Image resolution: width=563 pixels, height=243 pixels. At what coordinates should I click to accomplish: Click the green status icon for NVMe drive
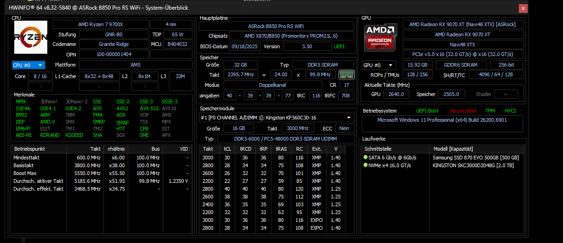click(x=365, y=165)
